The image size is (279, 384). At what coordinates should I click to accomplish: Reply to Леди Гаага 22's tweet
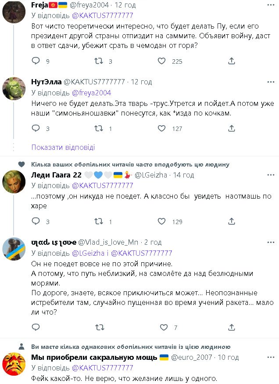click(x=36, y=222)
